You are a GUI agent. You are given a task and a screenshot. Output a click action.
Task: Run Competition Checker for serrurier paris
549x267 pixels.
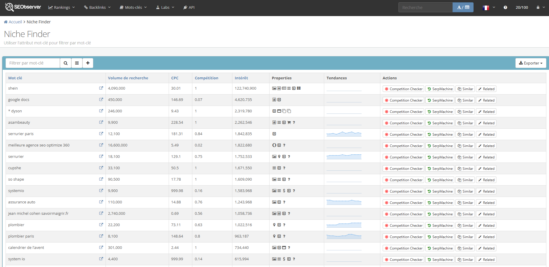[403, 135]
